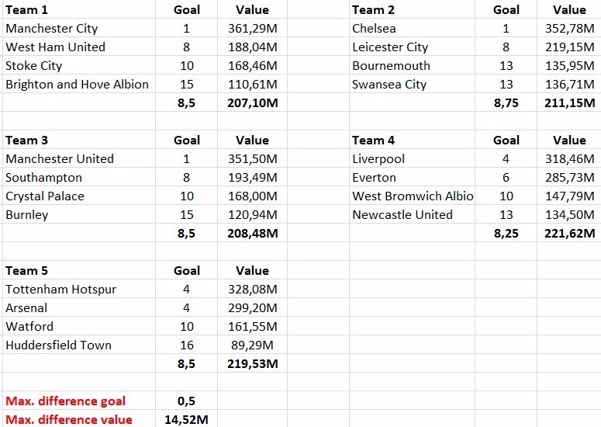
Task: Select West Ham United's value 188,04M
Action: 252,47
